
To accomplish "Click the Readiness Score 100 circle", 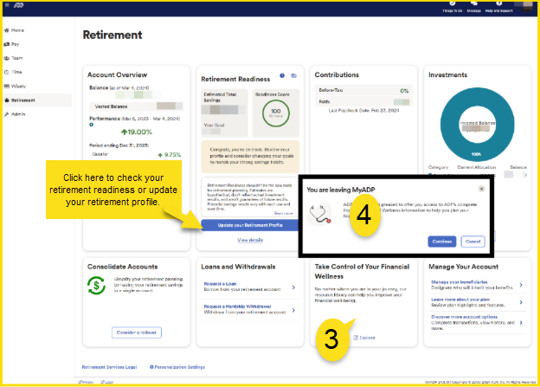I will tap(275, 113).
